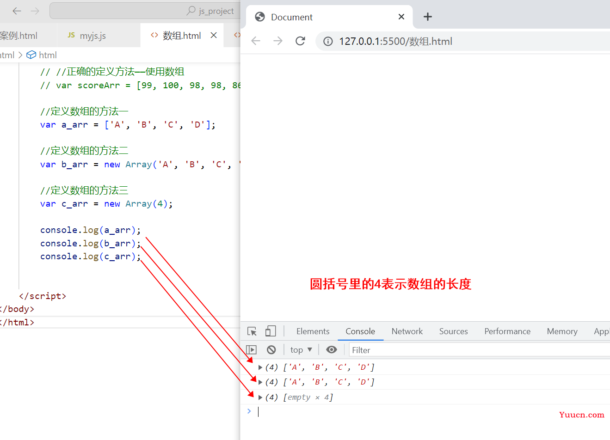Expand the second ['A','B','C','D'] array log
610x440 pixels.
260,382
